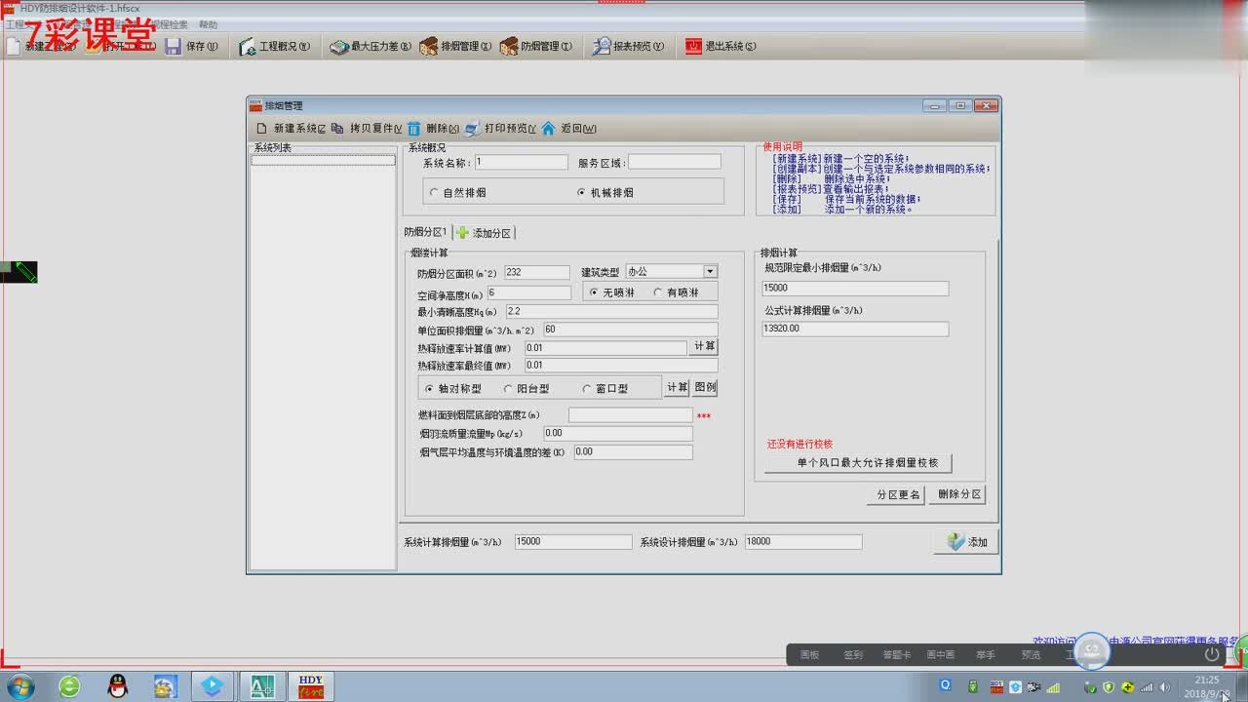
Task: Open 防烟管理 in the main toolbar
Action: click(x=536, y=46)
